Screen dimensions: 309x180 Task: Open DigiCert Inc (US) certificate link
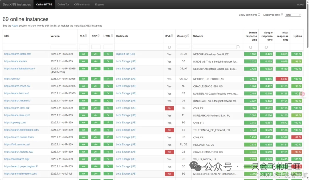pyautogui.click(x=125, y=54)
